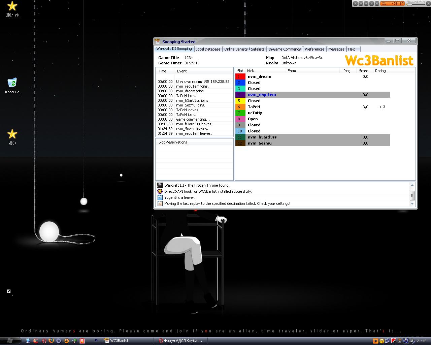The image size is (431, 345).
Task: Launch Opera from quick launch bar
Action: [44, 341]
